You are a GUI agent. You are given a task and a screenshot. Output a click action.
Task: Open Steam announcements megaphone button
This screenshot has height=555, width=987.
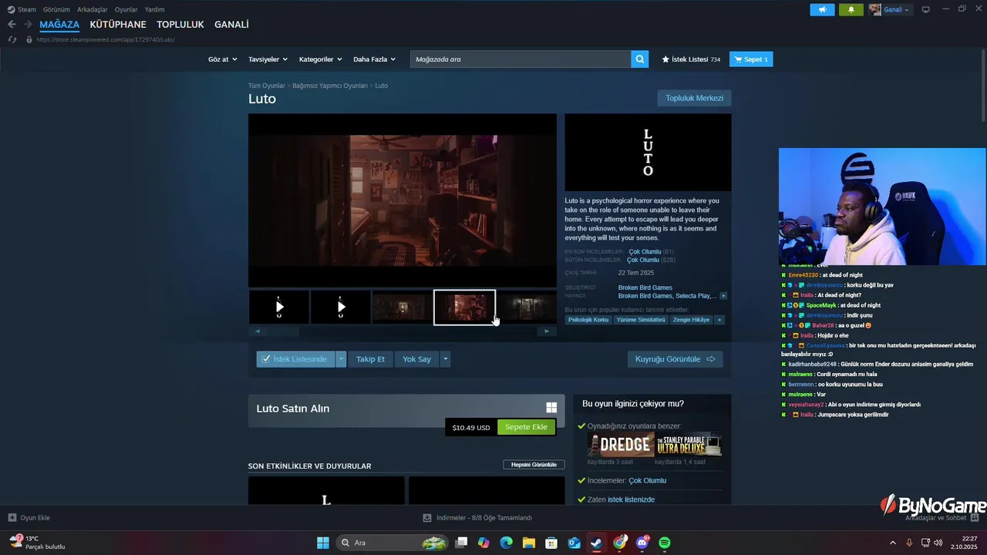[x=822, y=9]
